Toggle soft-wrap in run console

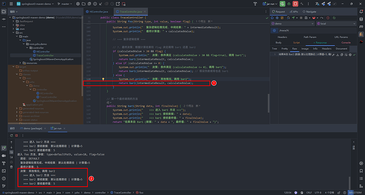(12, 152)
